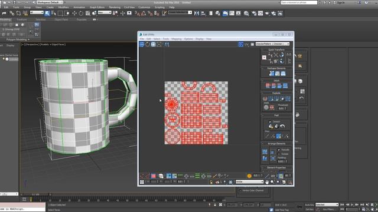Image resolution: width=378 pixels, height=212 pixels.
Task: Click the Mirror tool in Edit UVWs toolbar
Action: pos(167,44)
